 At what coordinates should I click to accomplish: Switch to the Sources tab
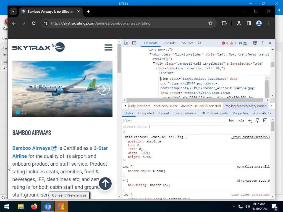point(188,43)
